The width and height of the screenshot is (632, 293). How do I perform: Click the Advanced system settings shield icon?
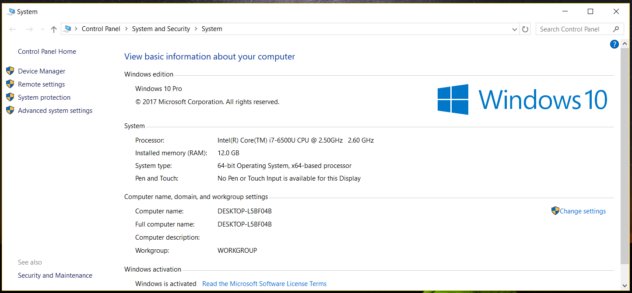pos(10,110)
